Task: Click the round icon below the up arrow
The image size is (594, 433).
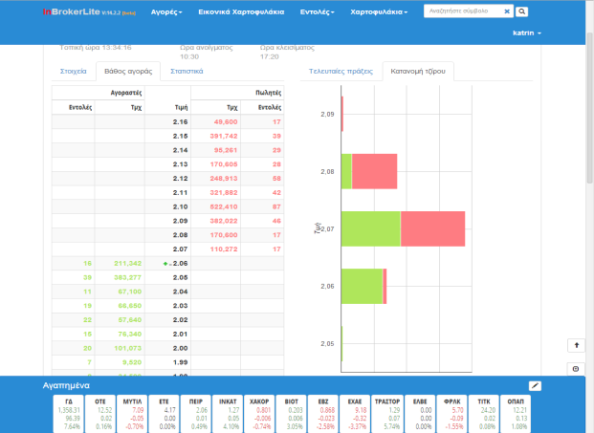Action: (x=576, y=368)
